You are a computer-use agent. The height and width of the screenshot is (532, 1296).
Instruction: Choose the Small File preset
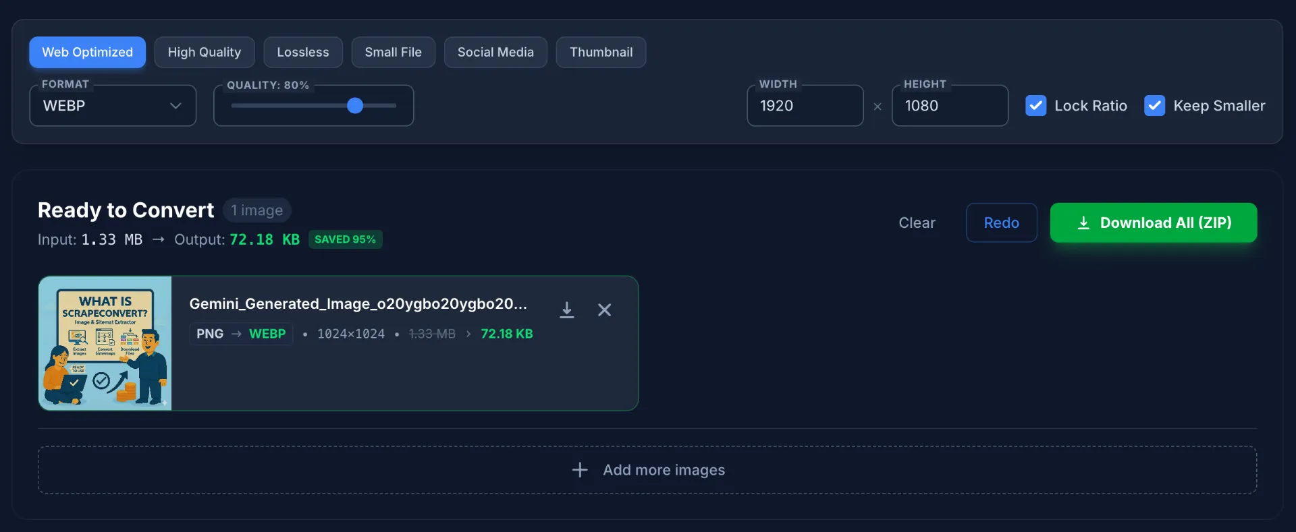click(x=394, y=52)
